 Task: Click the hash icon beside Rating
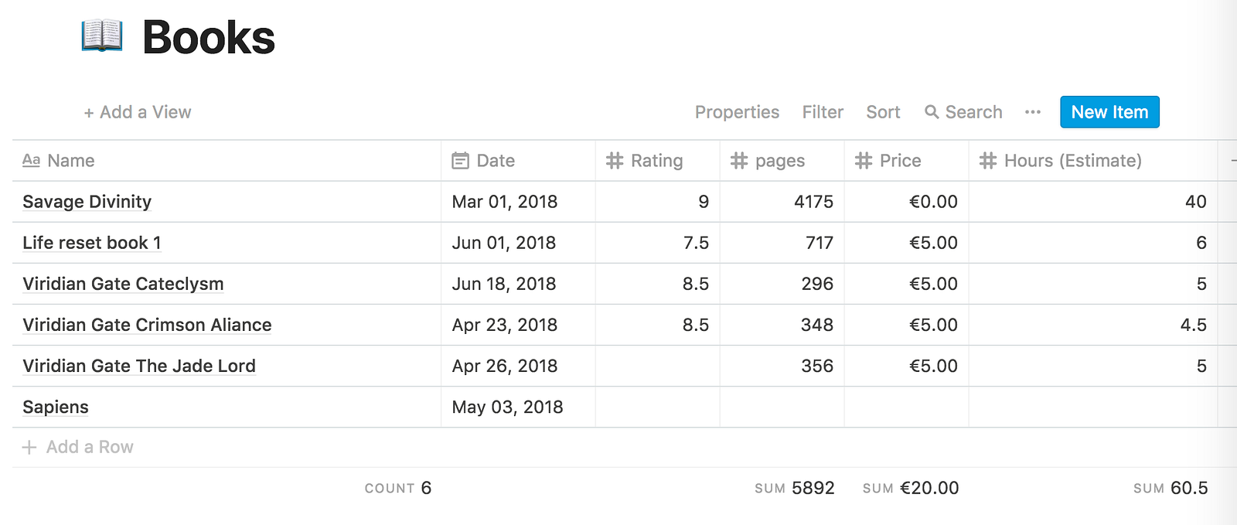pyautogui.click(x=615, y=161)
